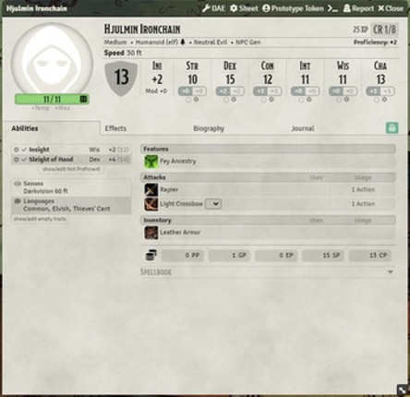Screen dimensions: 410x397
Task: Roll the Insight skill check
Action: coord(39,150)
